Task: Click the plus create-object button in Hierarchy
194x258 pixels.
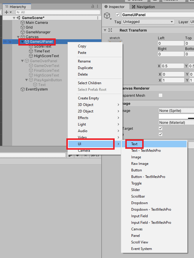Action: pyautogui.click(x=7, y=12)
